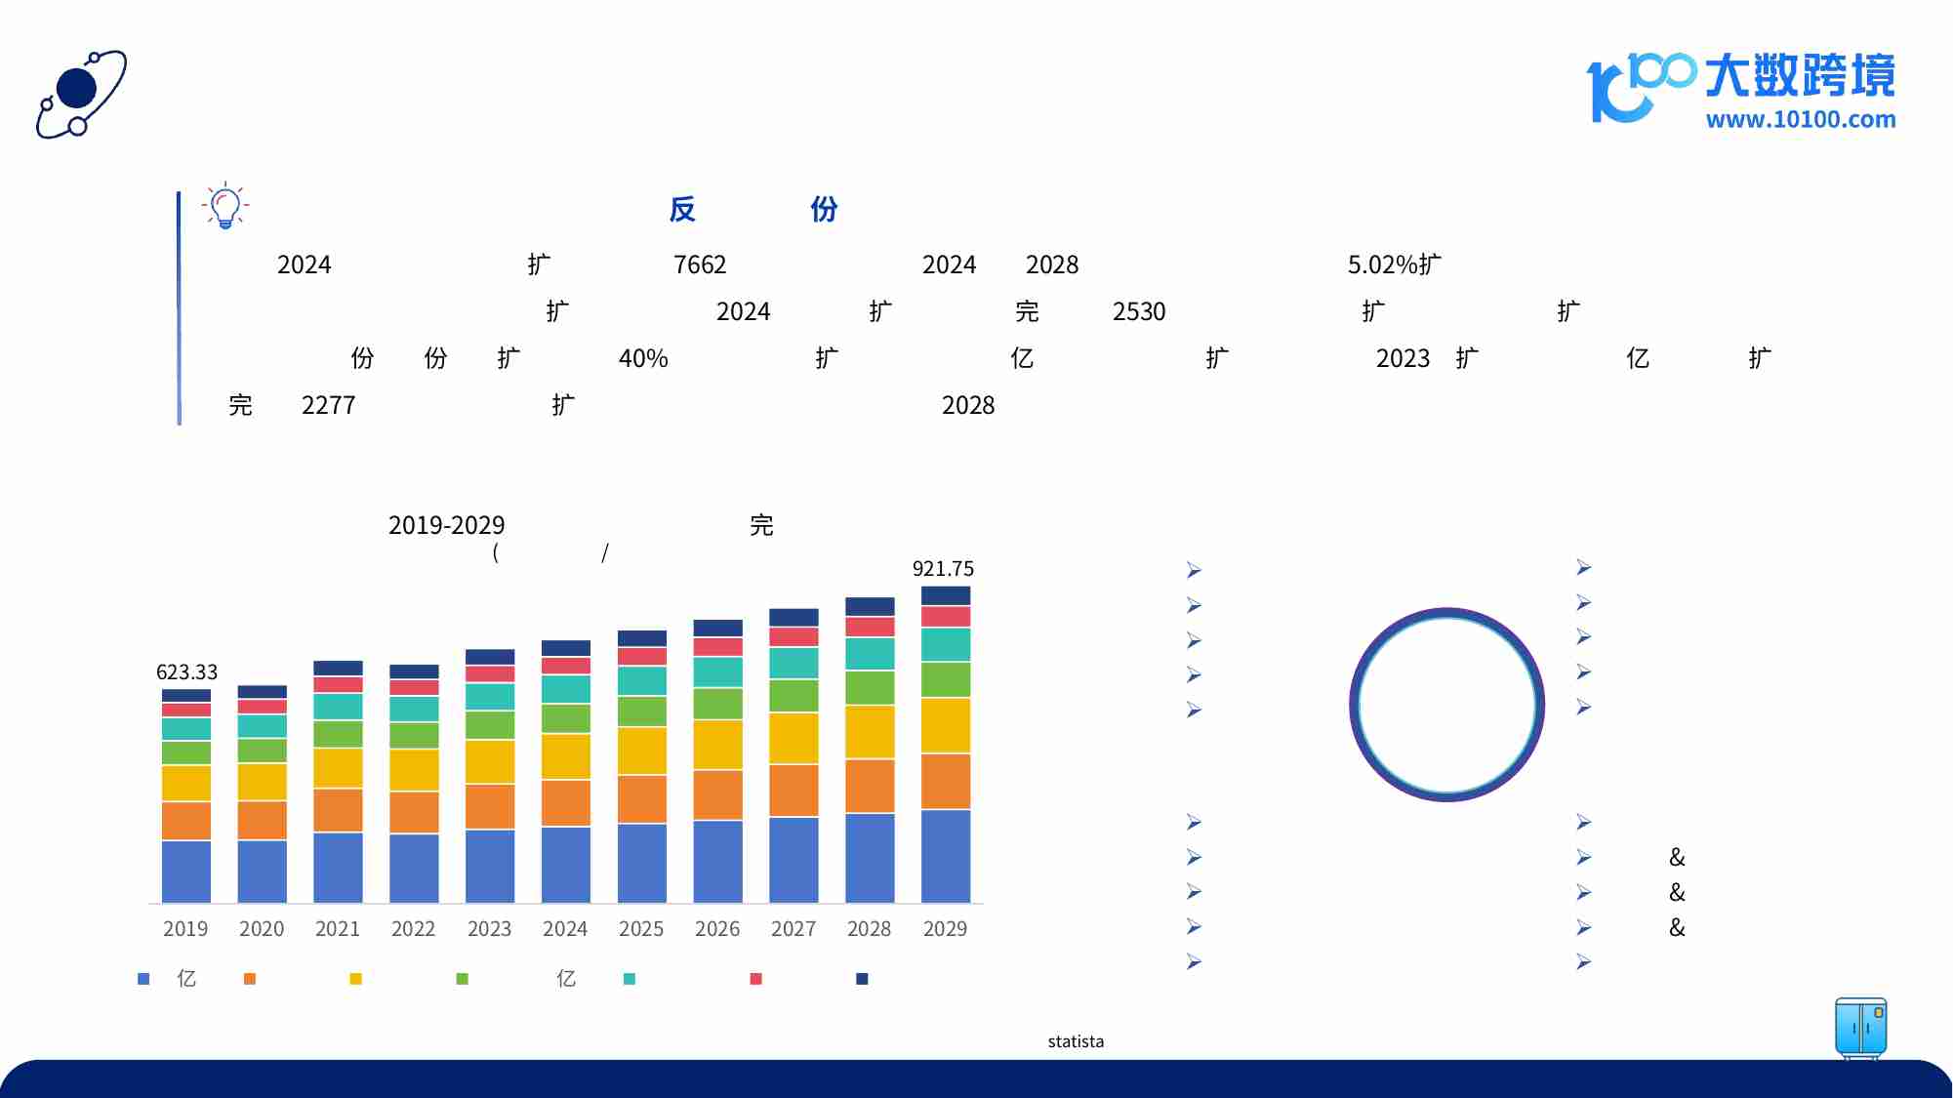Image resolution: width=1953 pixels, height=1098 pixels.
Task: Select the red legend swatch
Action: click(x=755, y=979)
